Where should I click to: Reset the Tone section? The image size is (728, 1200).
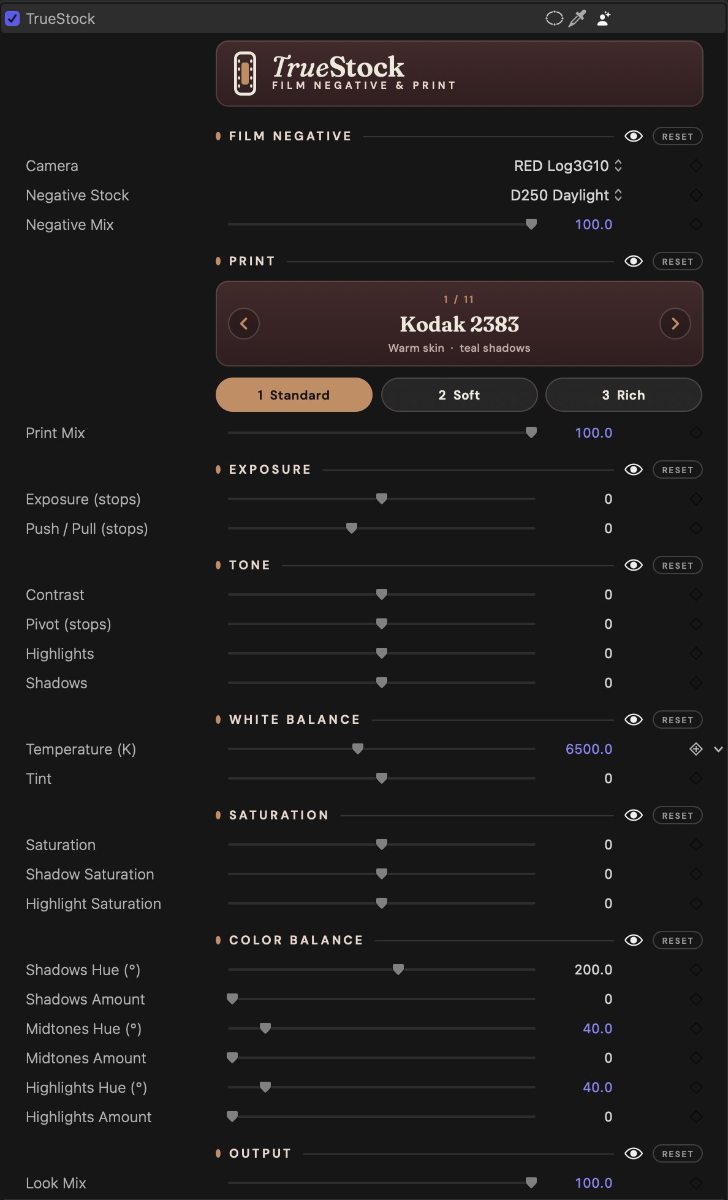678,565
